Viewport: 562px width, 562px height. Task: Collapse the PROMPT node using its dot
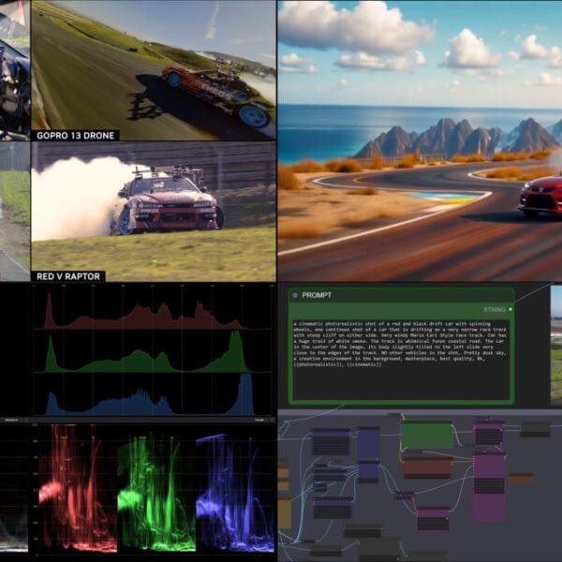click(x=295, y=295)
